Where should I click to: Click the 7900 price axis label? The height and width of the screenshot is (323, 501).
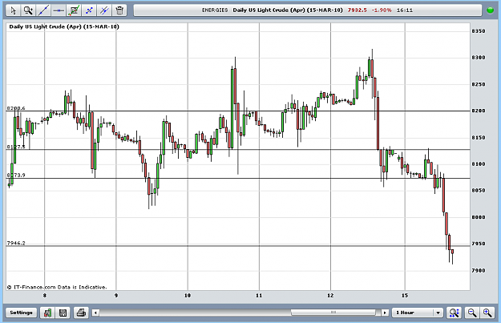tap(479, 271)
